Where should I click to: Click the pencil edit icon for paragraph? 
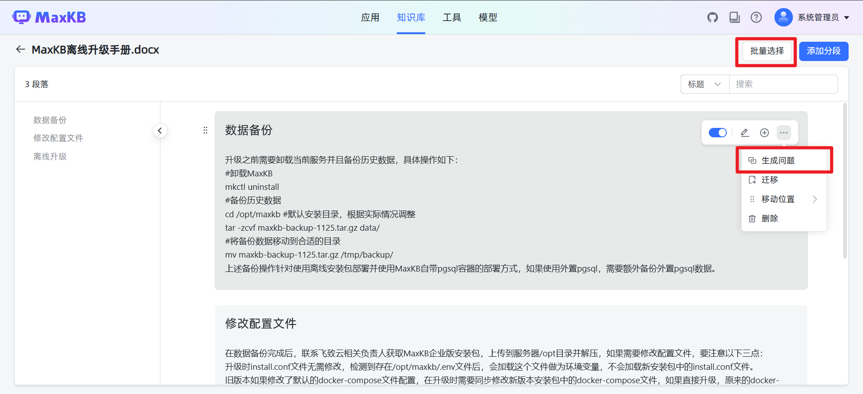point(744,133)
